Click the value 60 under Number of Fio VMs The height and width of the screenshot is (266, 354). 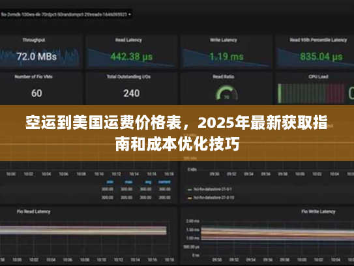coord(37,93)
